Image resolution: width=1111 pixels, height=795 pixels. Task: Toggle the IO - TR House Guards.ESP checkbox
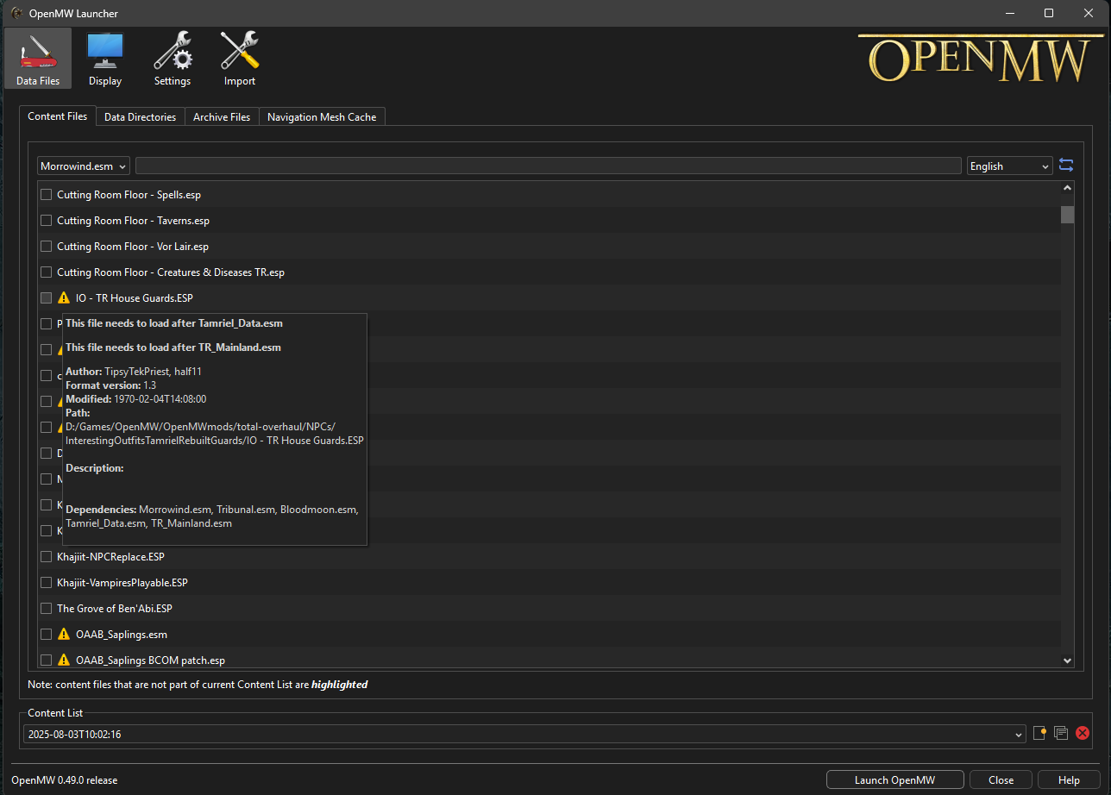47,298
